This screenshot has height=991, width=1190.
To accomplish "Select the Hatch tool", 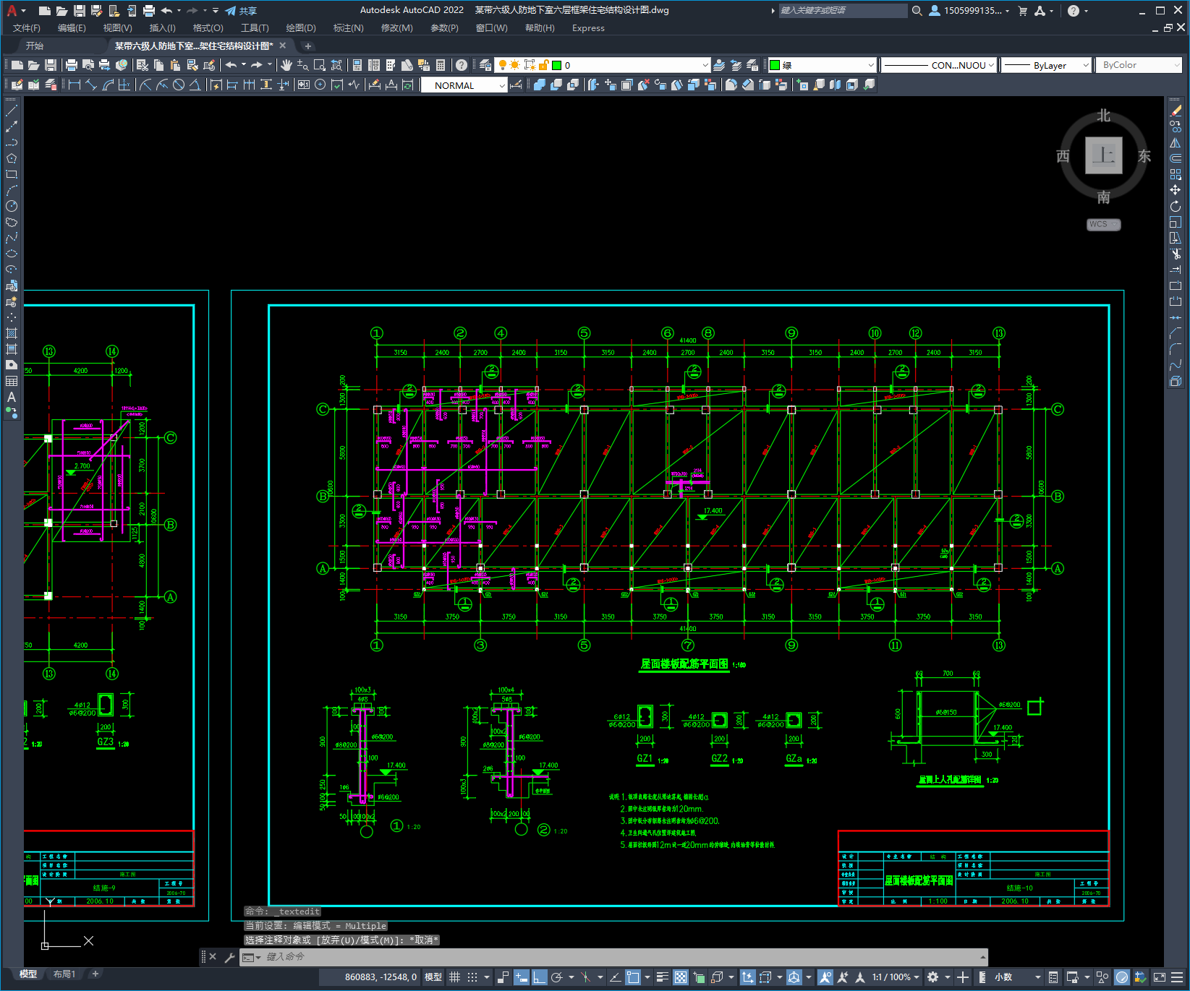I will pyautogui.click(x=12, y=333).
